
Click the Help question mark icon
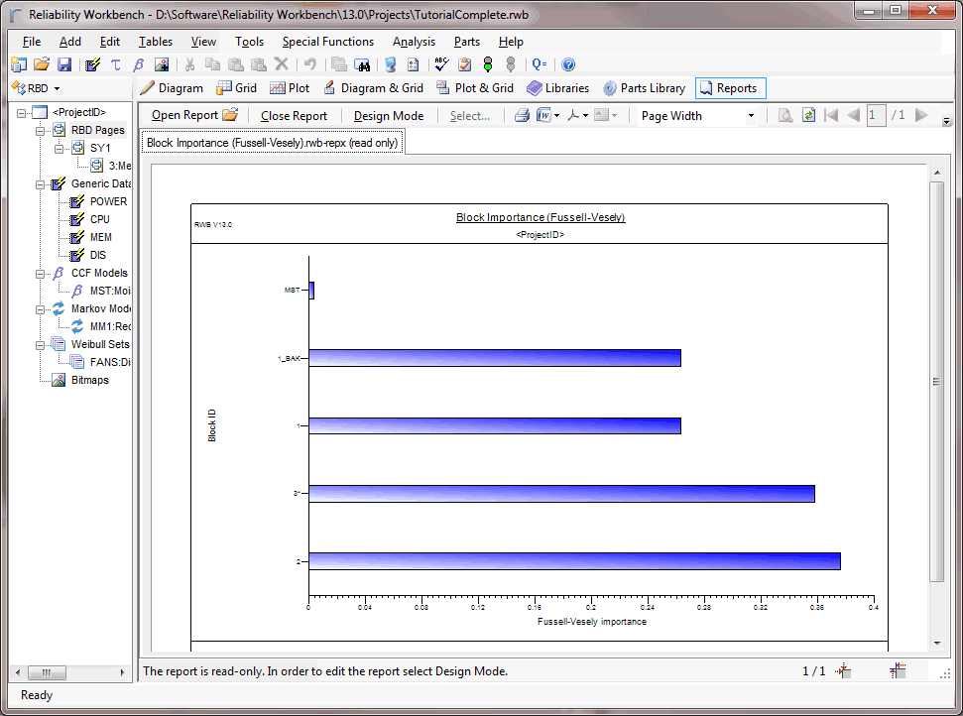(x=568, y=64)
